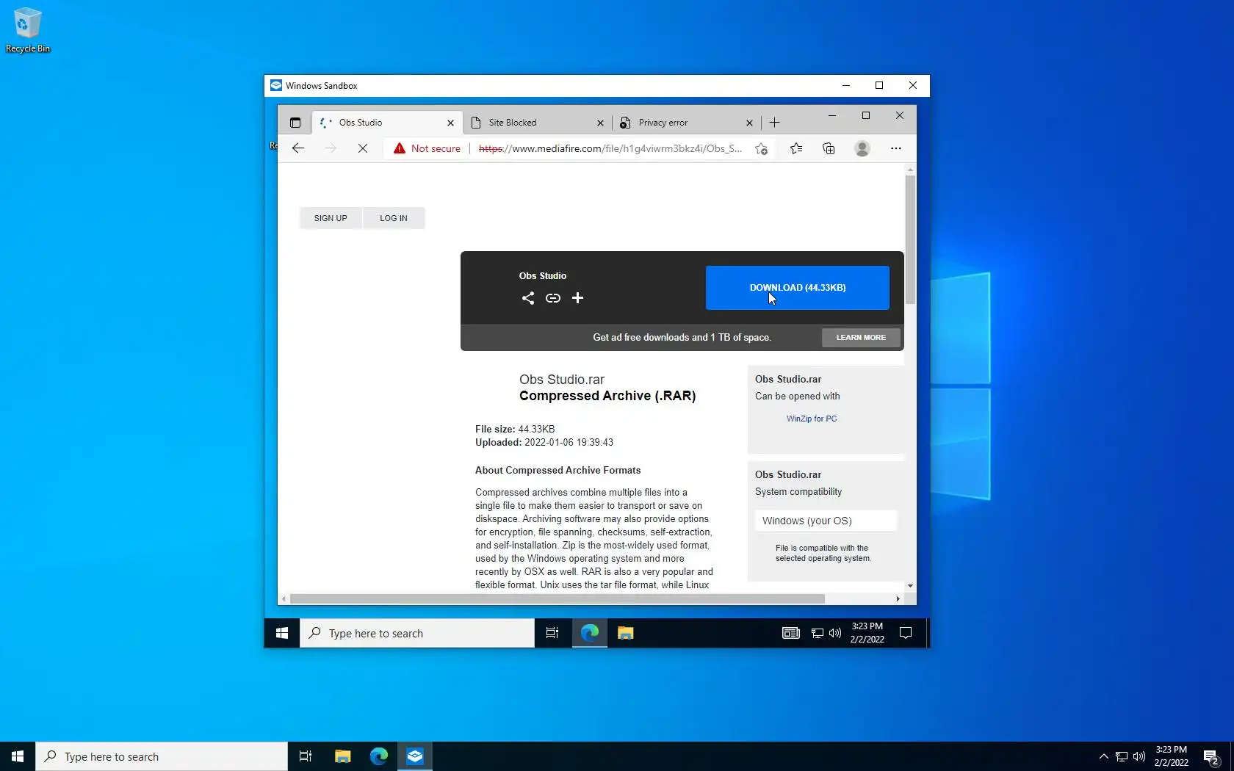Click sandbox taskbar search box

(x=417, y=633)
